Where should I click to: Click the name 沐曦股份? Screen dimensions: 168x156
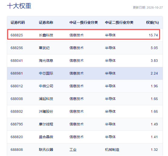pos(46,111)
